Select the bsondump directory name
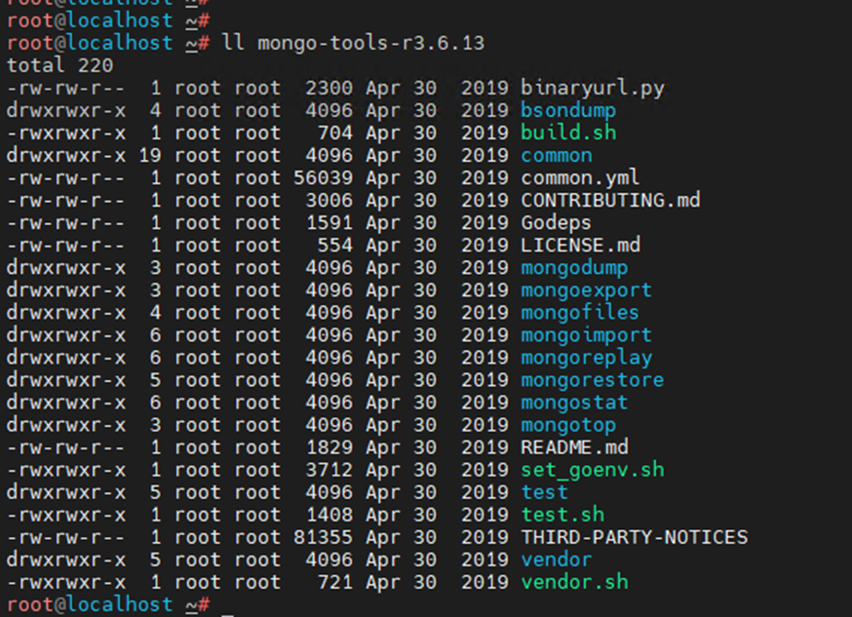 (x=568, y=110)
